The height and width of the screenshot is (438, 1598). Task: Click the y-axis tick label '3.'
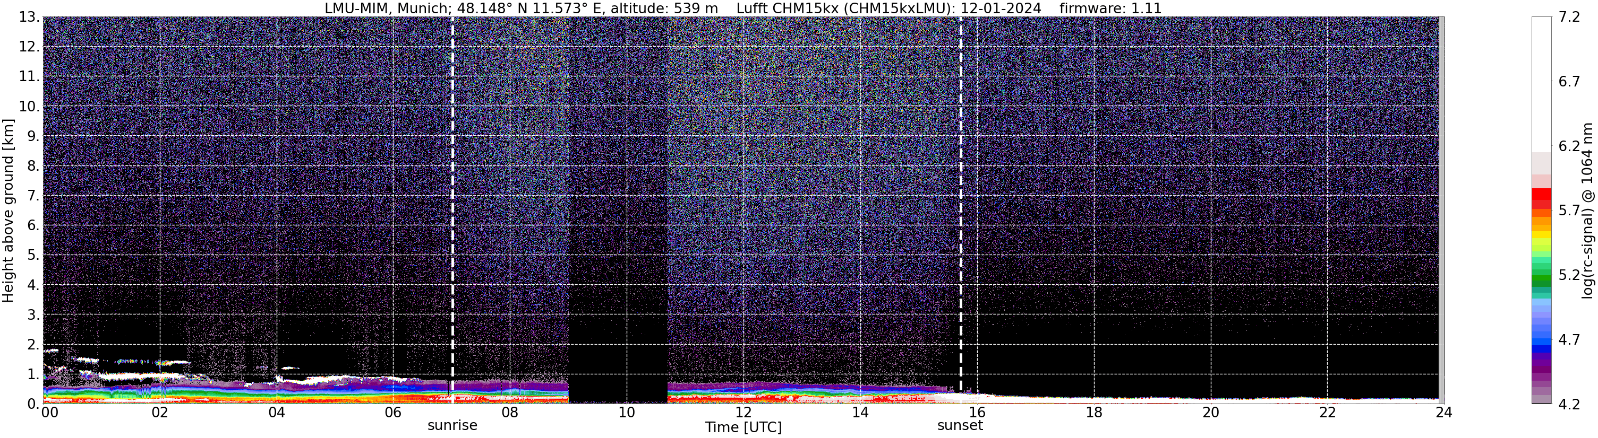pyautogui.click(x=33, y=314)
